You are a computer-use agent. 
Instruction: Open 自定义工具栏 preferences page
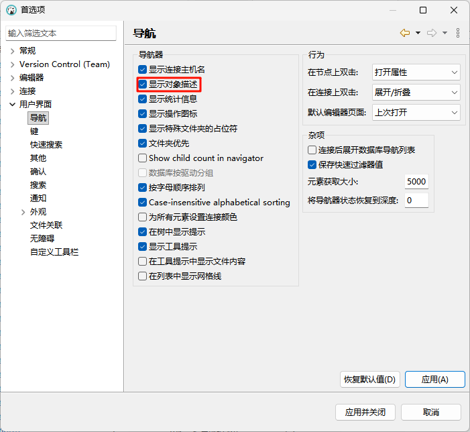[x=54, y=252]
